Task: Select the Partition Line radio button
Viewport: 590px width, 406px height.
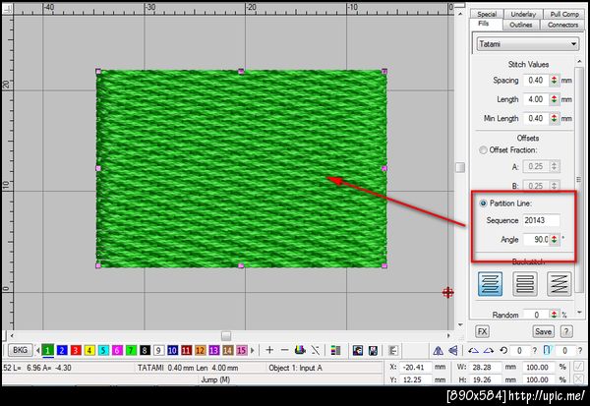Action: (x=483, y=203)
